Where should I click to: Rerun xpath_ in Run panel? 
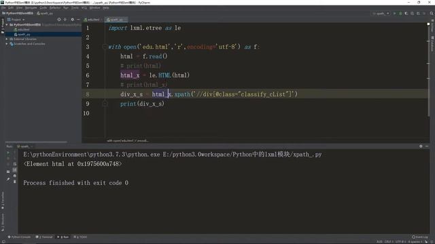coord(8,152)
